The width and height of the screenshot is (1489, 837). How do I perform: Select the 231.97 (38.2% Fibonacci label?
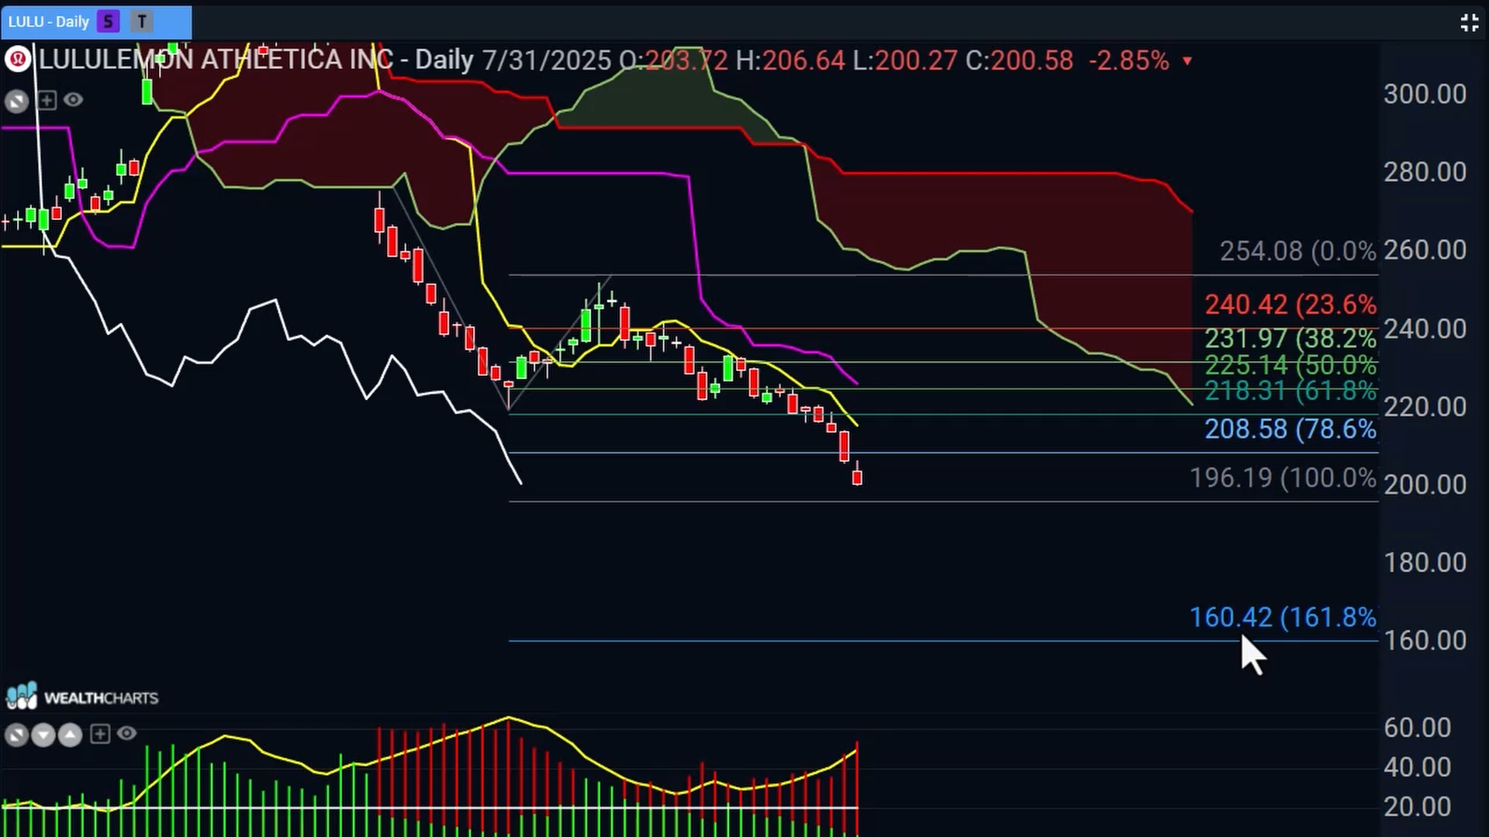[x=1290, y=338]
